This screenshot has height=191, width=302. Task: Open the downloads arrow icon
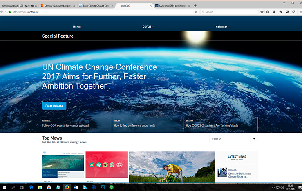pos(274,12)
